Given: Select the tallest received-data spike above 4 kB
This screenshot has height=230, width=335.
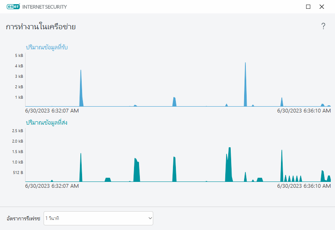Looking at the screenshot, I should [x=245, y=84].
